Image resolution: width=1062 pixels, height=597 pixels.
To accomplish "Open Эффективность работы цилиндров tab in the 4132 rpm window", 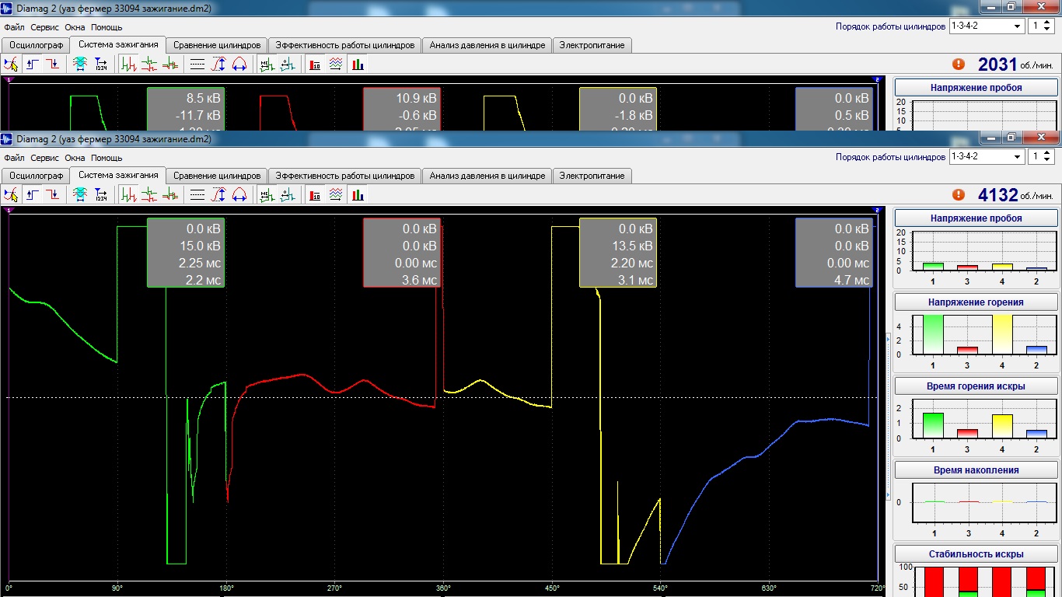I will (345, 176).
